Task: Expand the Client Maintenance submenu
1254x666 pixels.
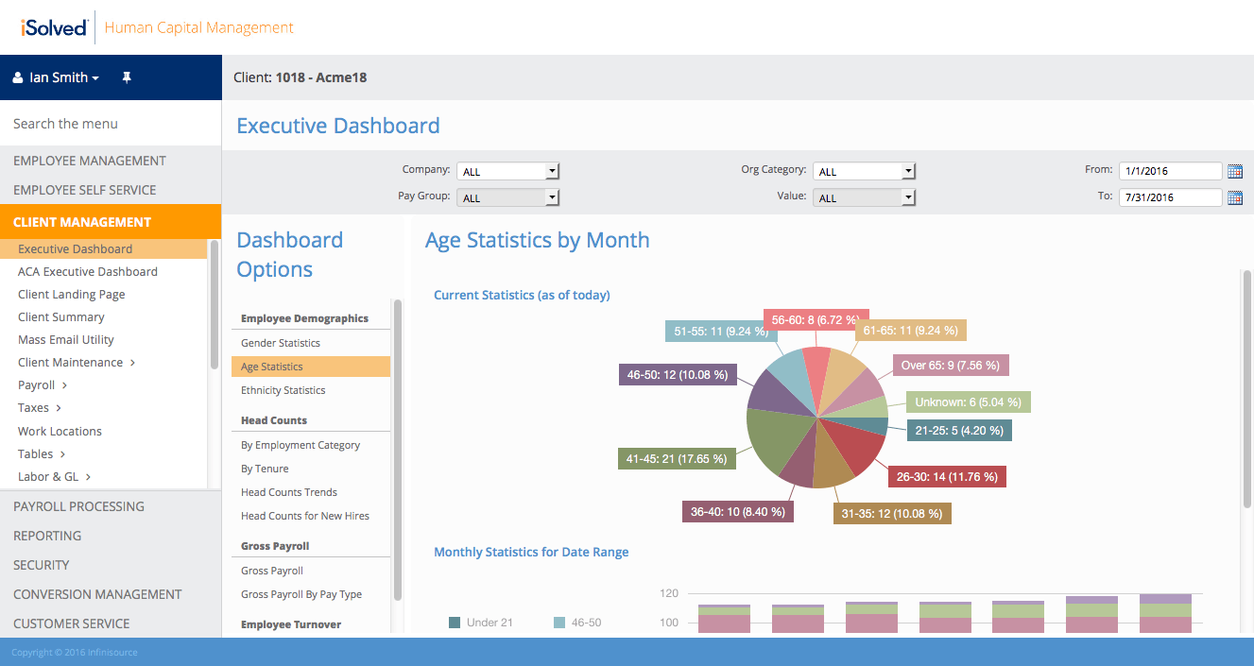Action: tap(132, 363)
